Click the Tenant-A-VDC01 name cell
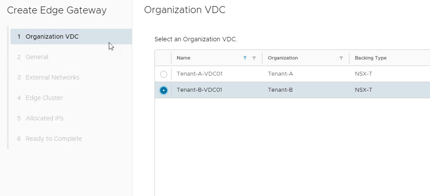430x196 pixels. pos(199,74)
